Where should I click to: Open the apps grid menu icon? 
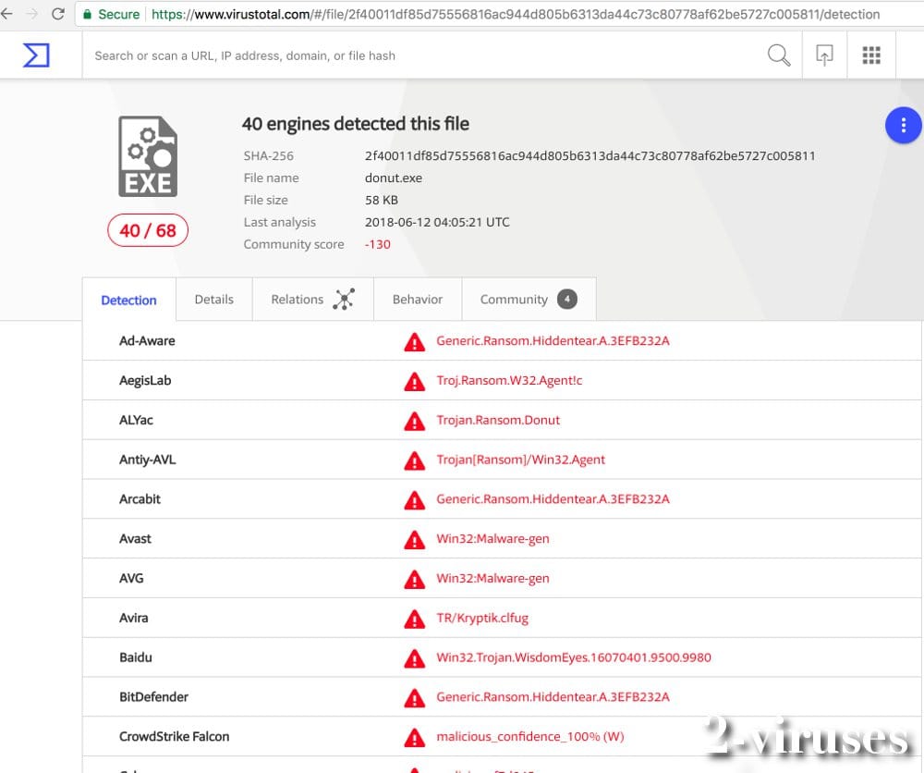pyautogui.click(x=871, y=55)
